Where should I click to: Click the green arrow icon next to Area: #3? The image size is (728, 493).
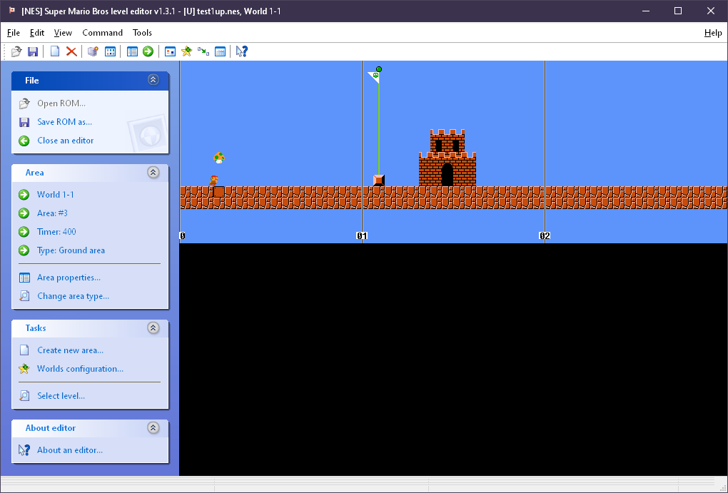tap(24, 213)
